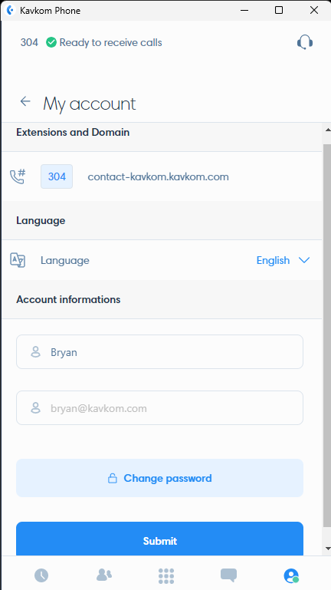The width and height of the screenshot is (331, 590).
Task: Click the language translate icon
Action: click(x=18, y=260)
